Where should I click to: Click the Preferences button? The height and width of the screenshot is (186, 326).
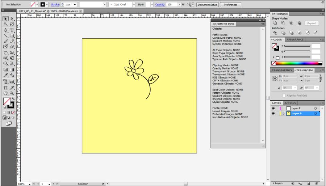230,5
